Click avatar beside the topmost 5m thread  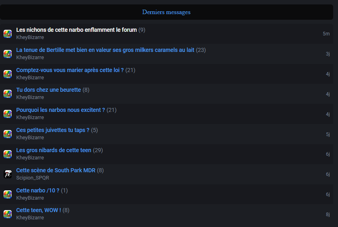click(8, 34)
